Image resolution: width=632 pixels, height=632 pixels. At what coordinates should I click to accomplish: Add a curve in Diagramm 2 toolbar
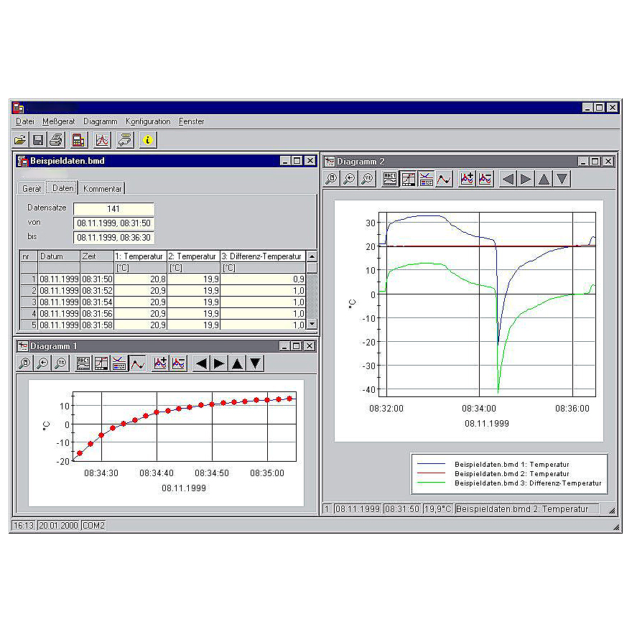[467, 180]
